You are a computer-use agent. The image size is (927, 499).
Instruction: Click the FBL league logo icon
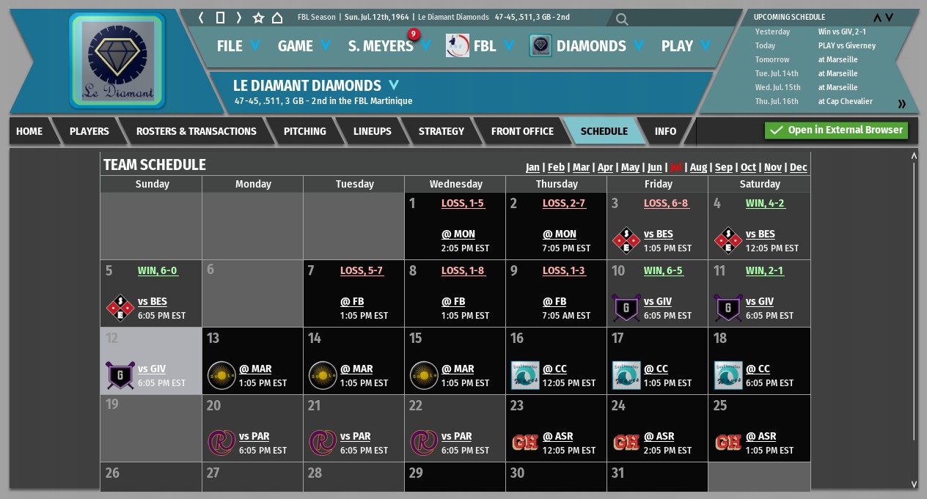click(x=458, y=45)
